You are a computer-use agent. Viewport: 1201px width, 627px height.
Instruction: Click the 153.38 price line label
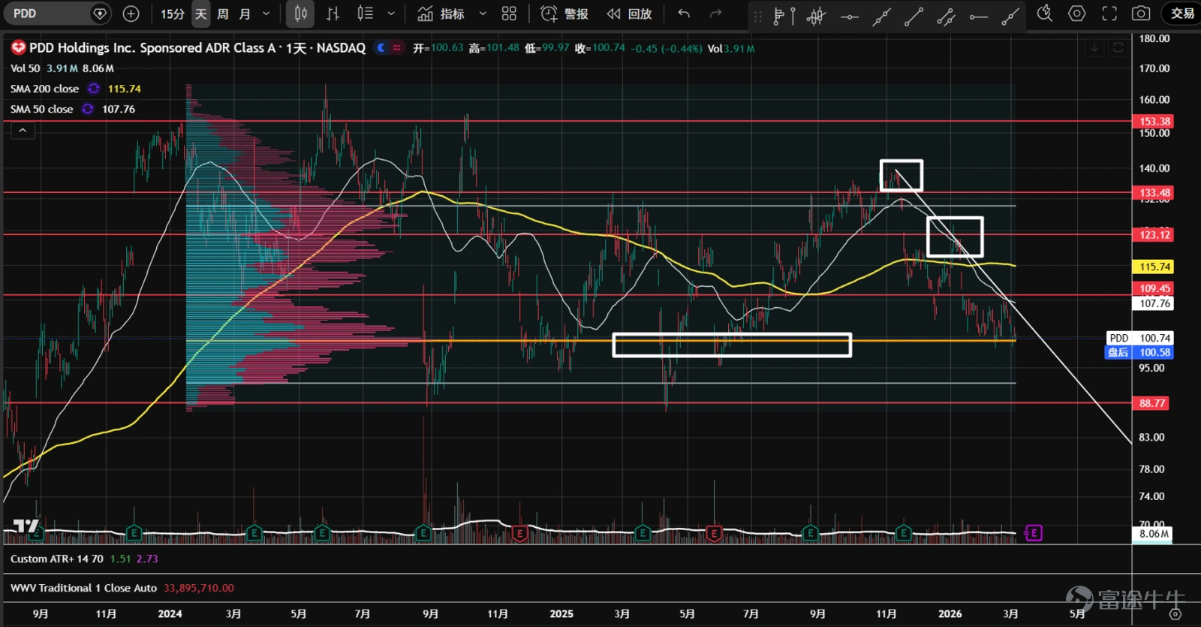pos(1154,122)
